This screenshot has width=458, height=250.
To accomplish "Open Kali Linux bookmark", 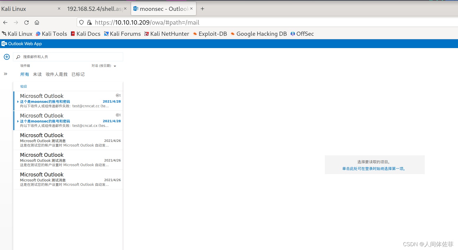I will pos(17,34).
